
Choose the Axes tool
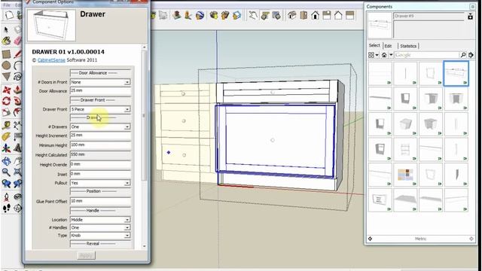coord(6,148)
